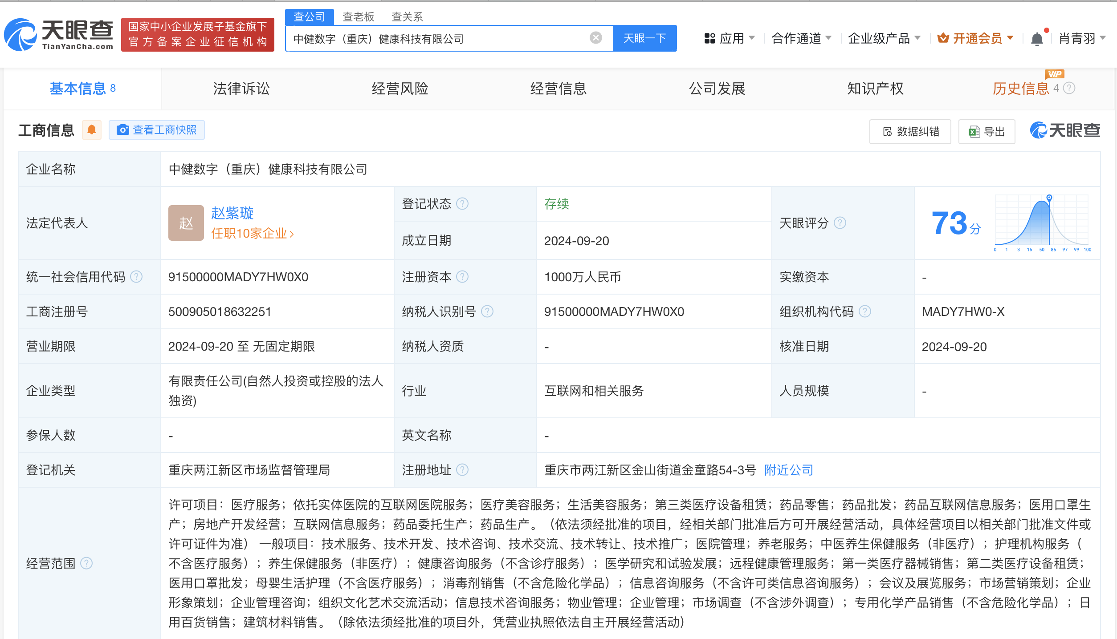Screen dimensions: 1117x639
Task: Click the alert bell beside 工商信息
Action: 92,129
